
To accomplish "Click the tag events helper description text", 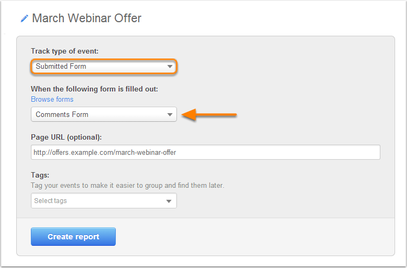I will click(127, 185).
